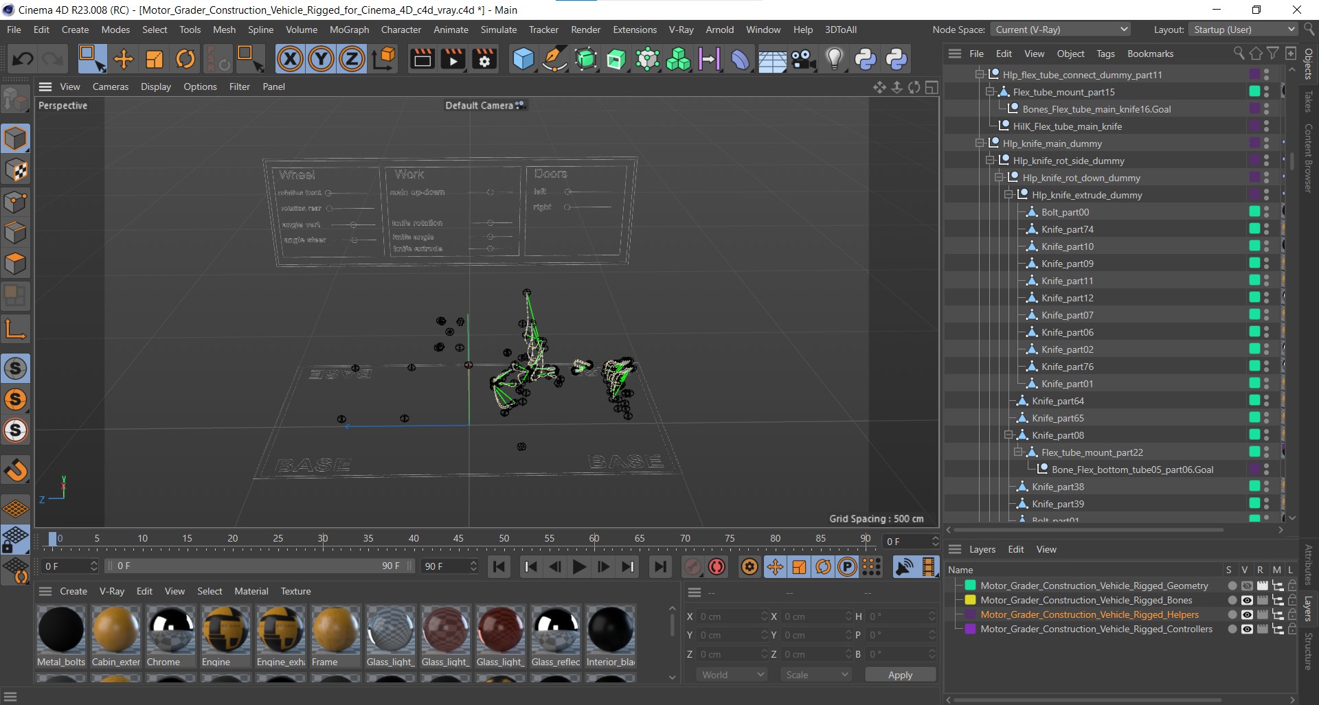Render view clapperboard icon

point(422,59)
